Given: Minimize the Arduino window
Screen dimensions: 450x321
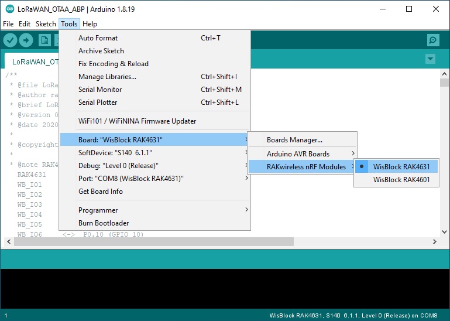Looking at the screenshot, I should click(x=383, y=9).
